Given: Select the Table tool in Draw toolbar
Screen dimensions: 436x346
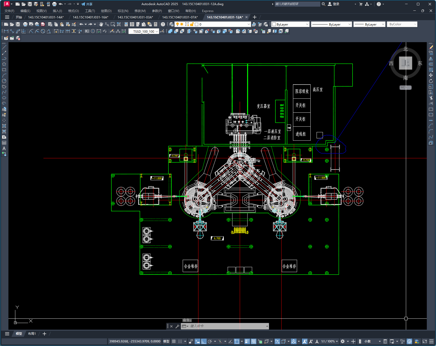Looking at the screenshot, I should coord(4,143).
